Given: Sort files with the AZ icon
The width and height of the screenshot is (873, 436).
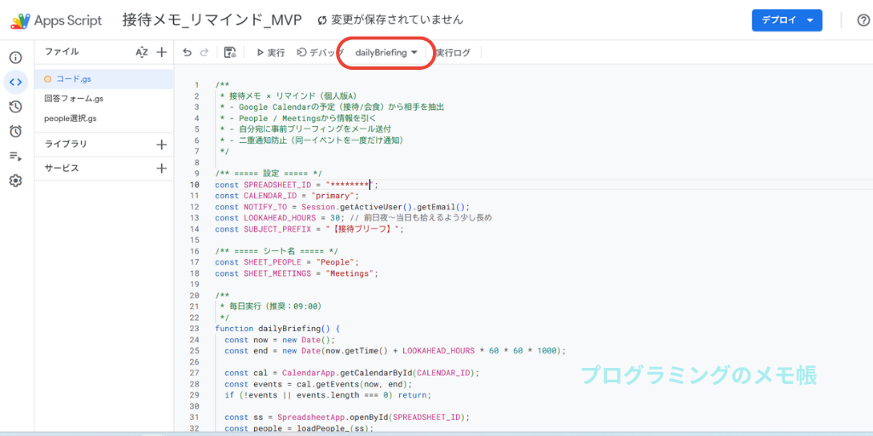Looking at the screenshot, I should point(142,53).
